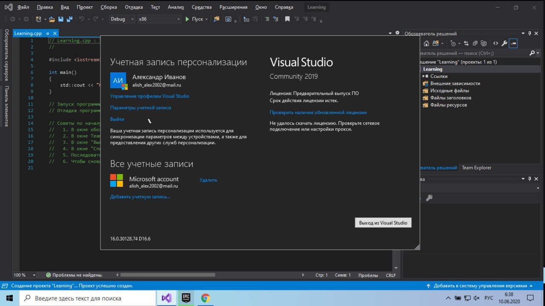Click the Collapse All icon in Solution Explorer

tap(475, 43)
